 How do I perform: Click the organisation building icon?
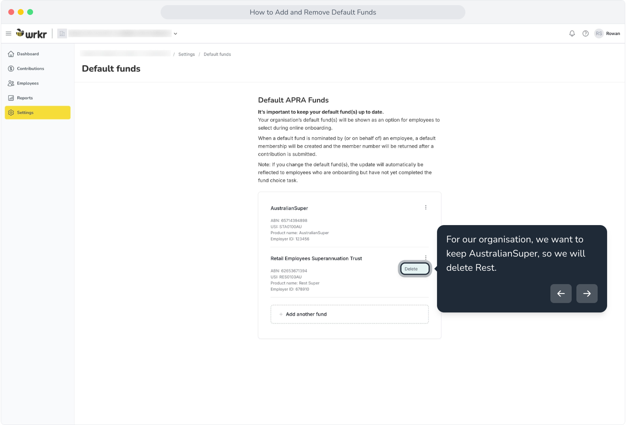pos(62,34)
